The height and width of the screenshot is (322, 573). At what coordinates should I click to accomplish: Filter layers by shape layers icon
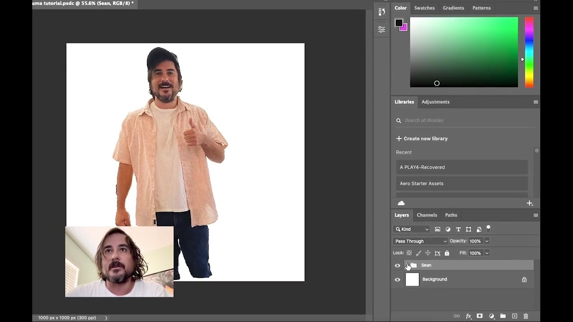(468, 229)
